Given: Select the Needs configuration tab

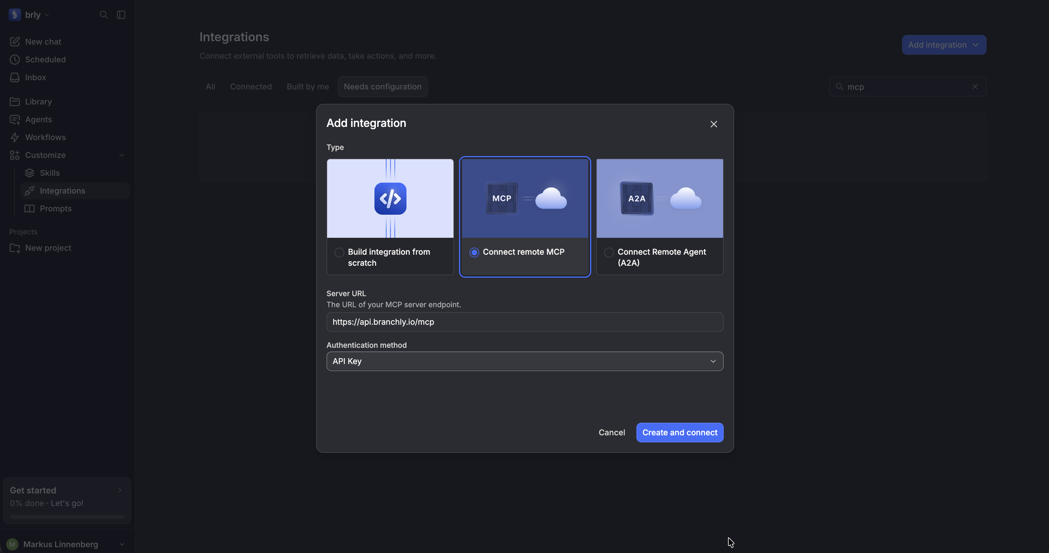Looking at the screenshot, I should tap(382, 87).
